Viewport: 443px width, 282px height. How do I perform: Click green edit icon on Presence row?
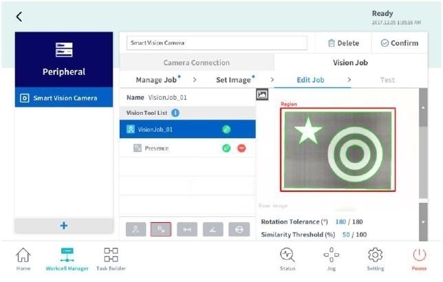[x=226, y=148]
